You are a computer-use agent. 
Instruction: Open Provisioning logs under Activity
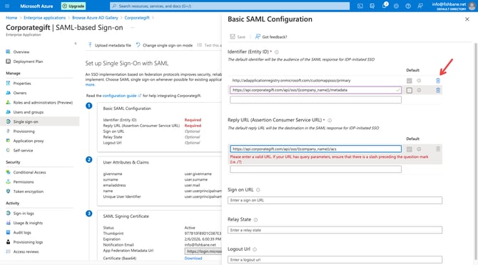click(28, 242)
